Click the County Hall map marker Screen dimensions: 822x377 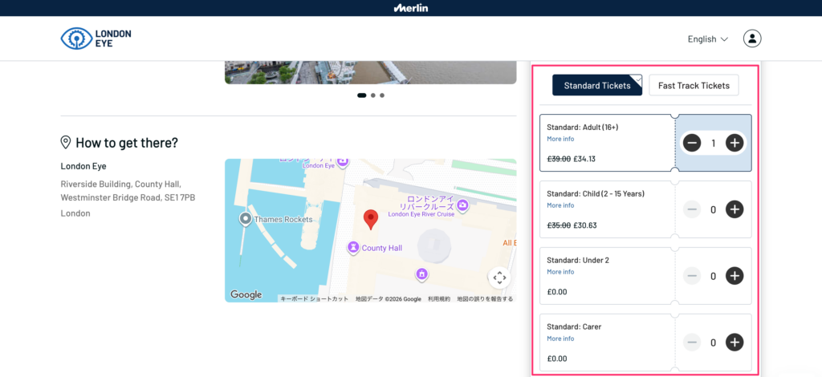(x=355, y=247)
